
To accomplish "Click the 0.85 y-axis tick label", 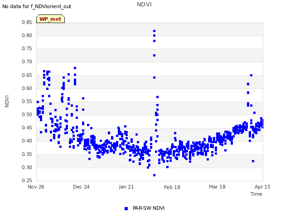I will (x=27, y=22).
